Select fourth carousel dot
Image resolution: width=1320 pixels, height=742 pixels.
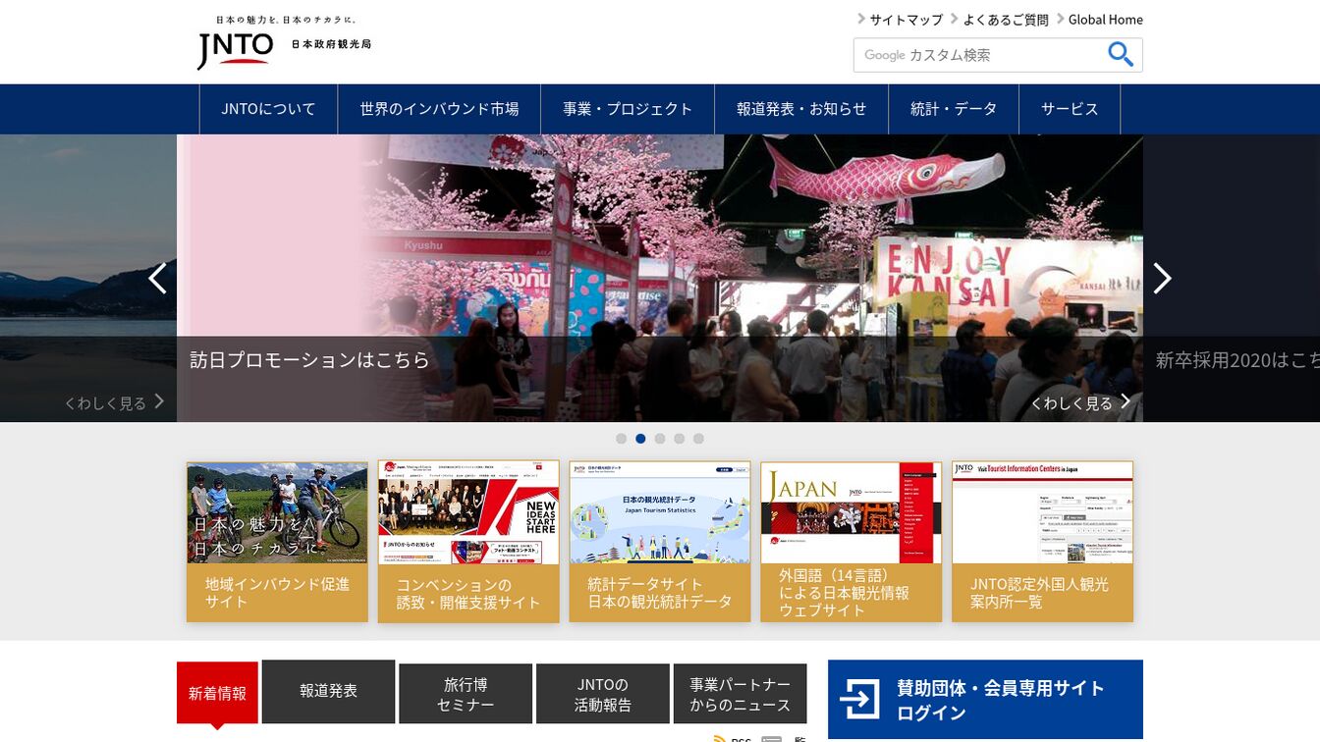click(680, 439)
